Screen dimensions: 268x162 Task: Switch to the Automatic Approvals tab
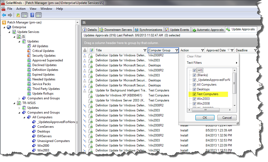208,30
